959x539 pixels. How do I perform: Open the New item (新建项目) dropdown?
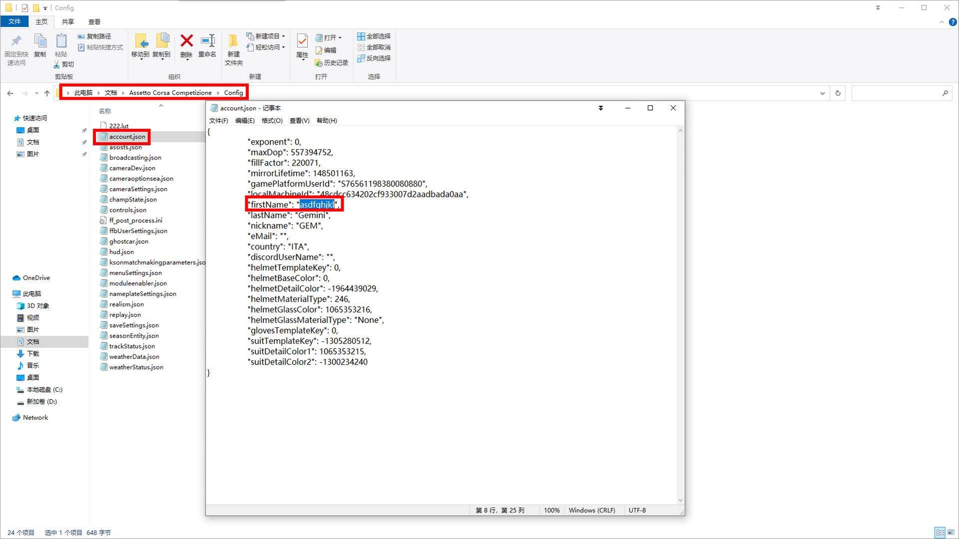(266, 36)
